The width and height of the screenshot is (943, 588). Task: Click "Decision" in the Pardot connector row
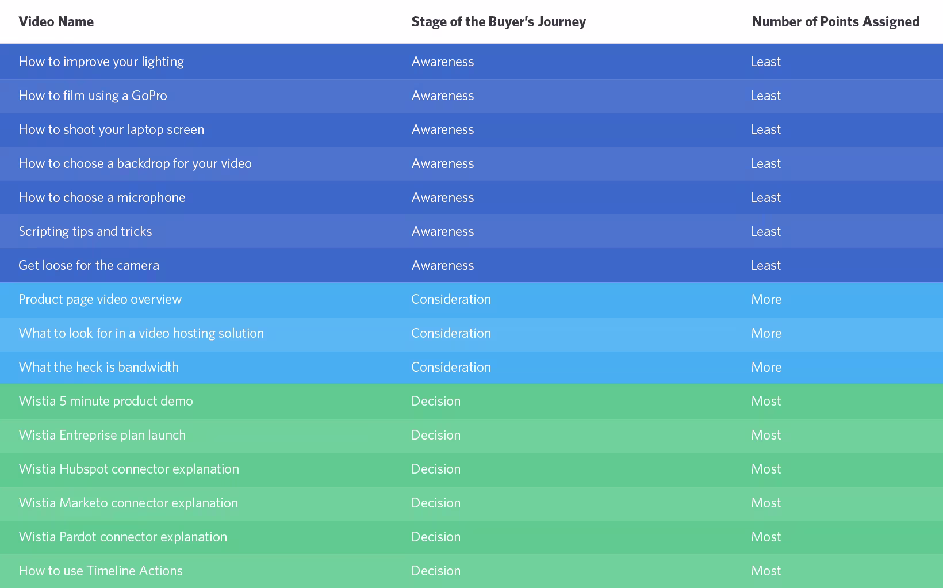pos(436,537)
